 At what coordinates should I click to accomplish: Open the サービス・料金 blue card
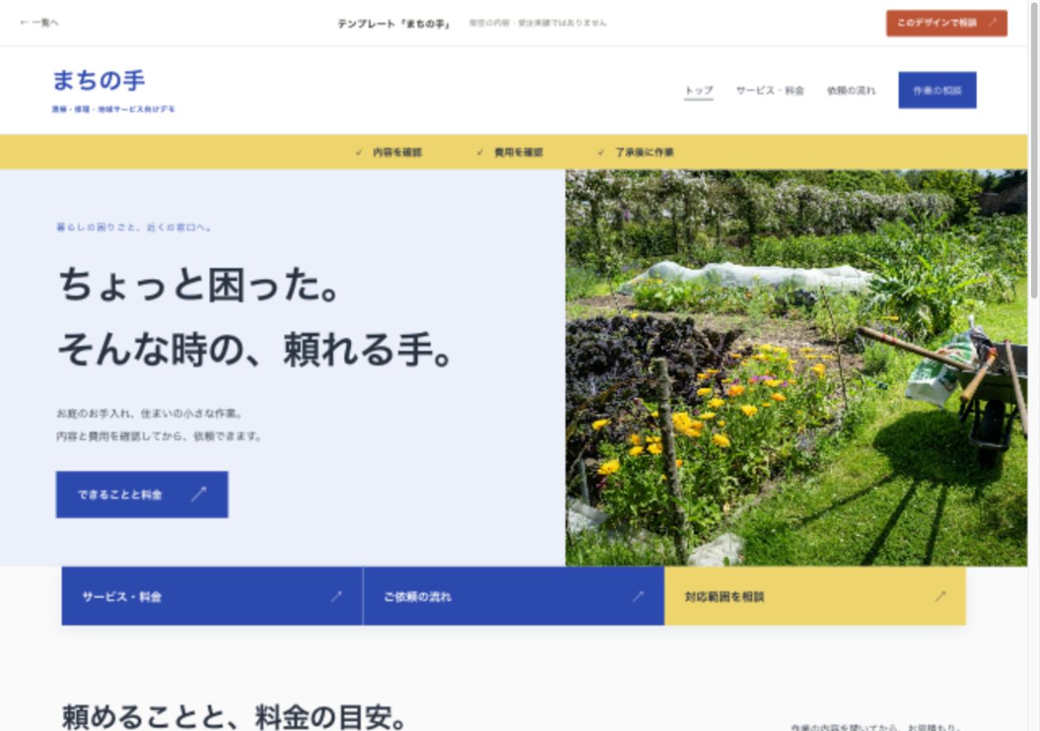point(212,596)
